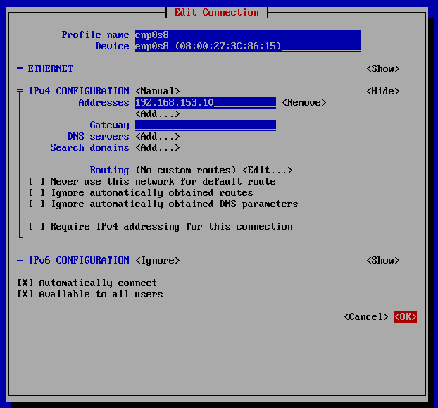Open the IPv4 Manual method dropdown
The height and width of the screenshot is (408, 438).
tap(158, 92)
